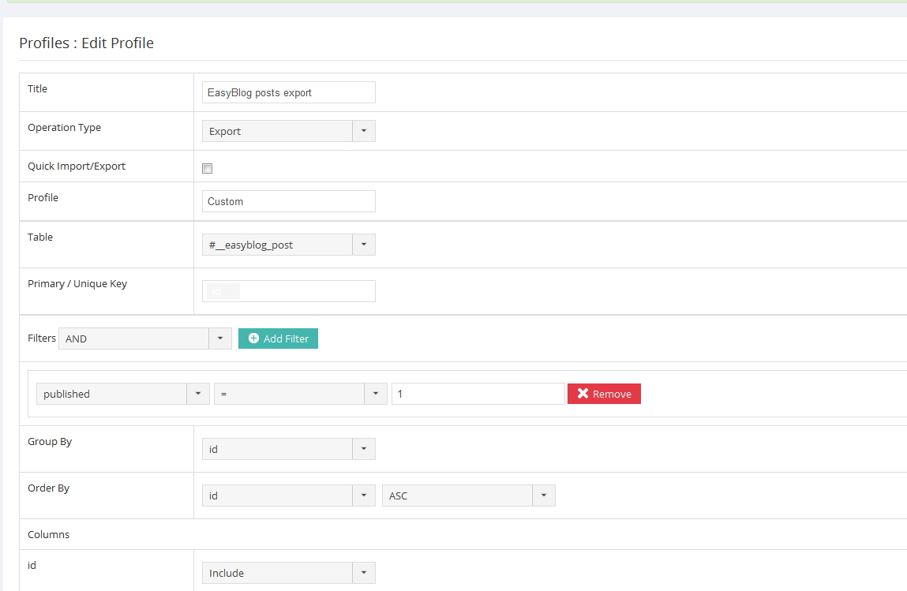Expand the Table dropdown arrow
This screenshot has width=907, height=591.
tap(363, 245)
